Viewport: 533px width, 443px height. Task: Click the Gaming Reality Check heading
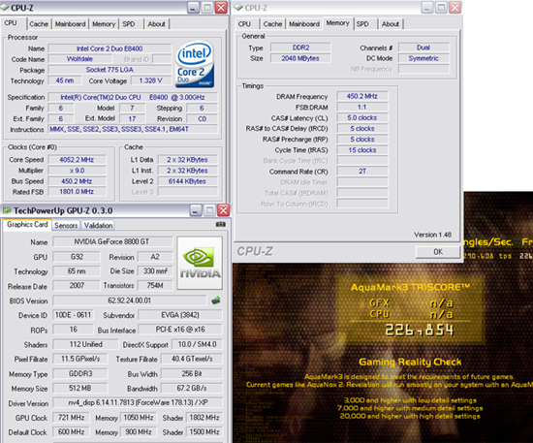click(x=410, y=363)
